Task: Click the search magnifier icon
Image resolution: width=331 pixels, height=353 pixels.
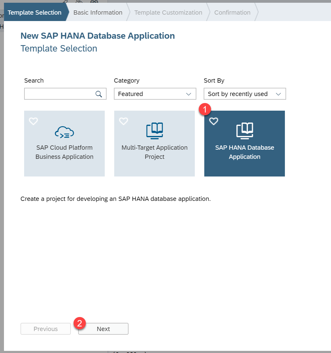Action: click(x=99, y=94)
